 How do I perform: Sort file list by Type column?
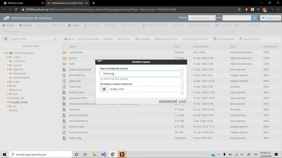233,47
